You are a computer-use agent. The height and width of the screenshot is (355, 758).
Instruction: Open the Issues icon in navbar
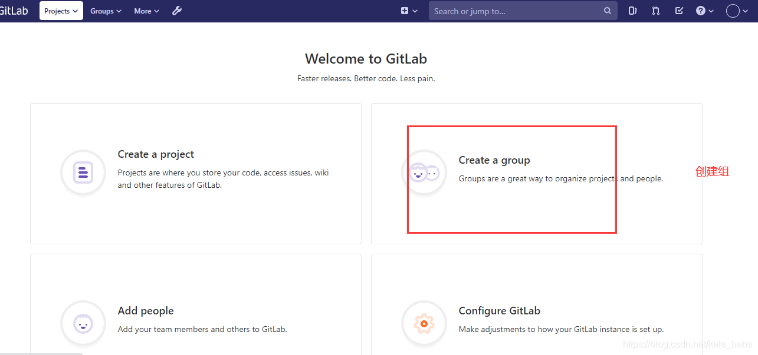coord(633,11)
